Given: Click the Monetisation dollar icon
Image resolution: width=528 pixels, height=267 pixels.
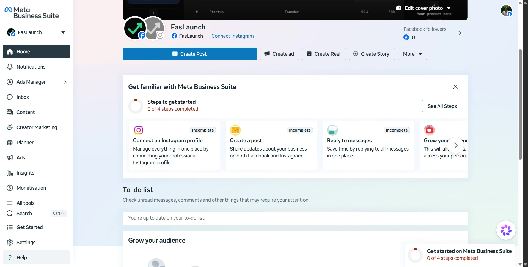Looking at the screenshot, I should point(10,188).
